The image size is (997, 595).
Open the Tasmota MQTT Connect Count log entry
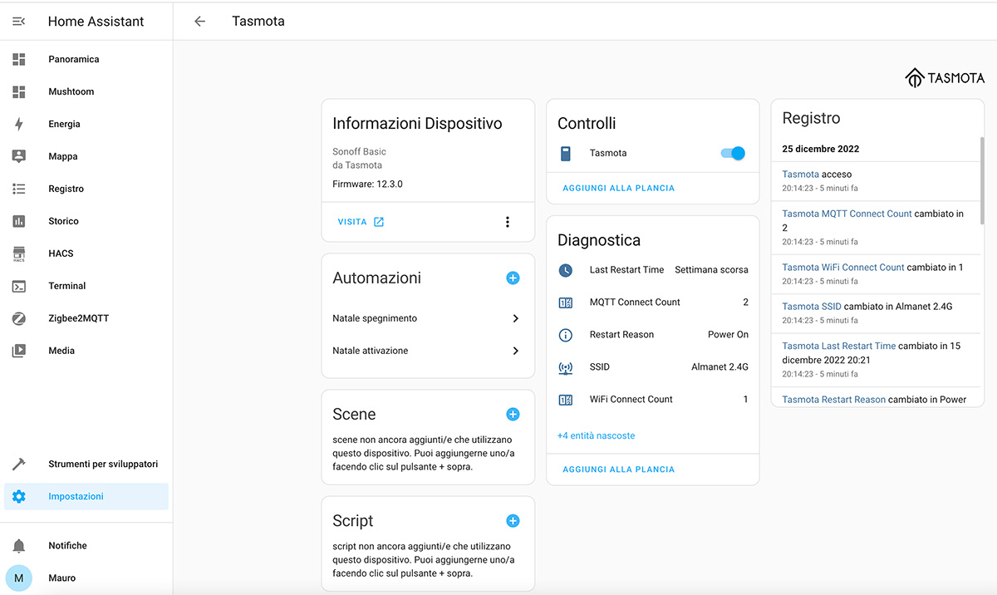point(847,214)
